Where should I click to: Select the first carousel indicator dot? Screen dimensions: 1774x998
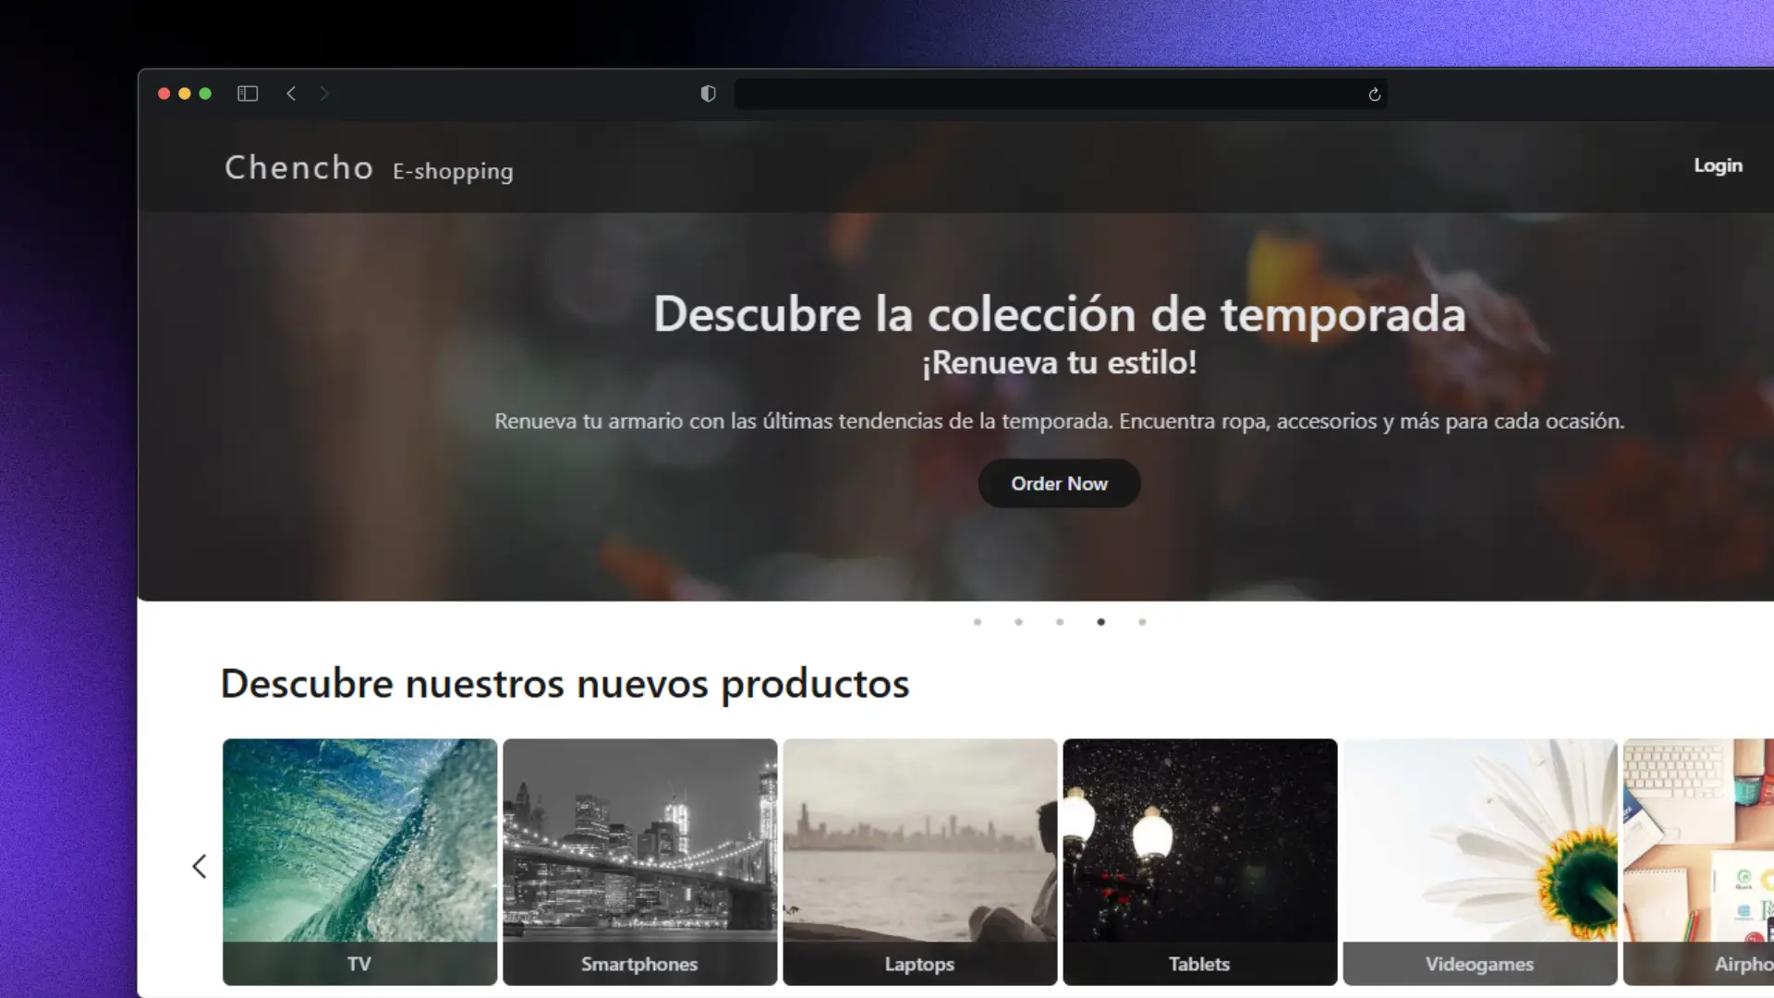point(978,622)
